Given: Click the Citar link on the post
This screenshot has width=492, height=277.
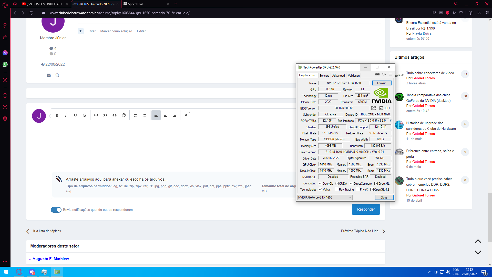Looking at the screenshot, I should [x=92, y=31].
